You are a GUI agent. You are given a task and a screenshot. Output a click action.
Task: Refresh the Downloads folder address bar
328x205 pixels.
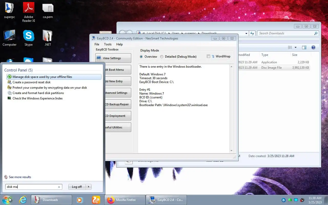click(252, 33)
